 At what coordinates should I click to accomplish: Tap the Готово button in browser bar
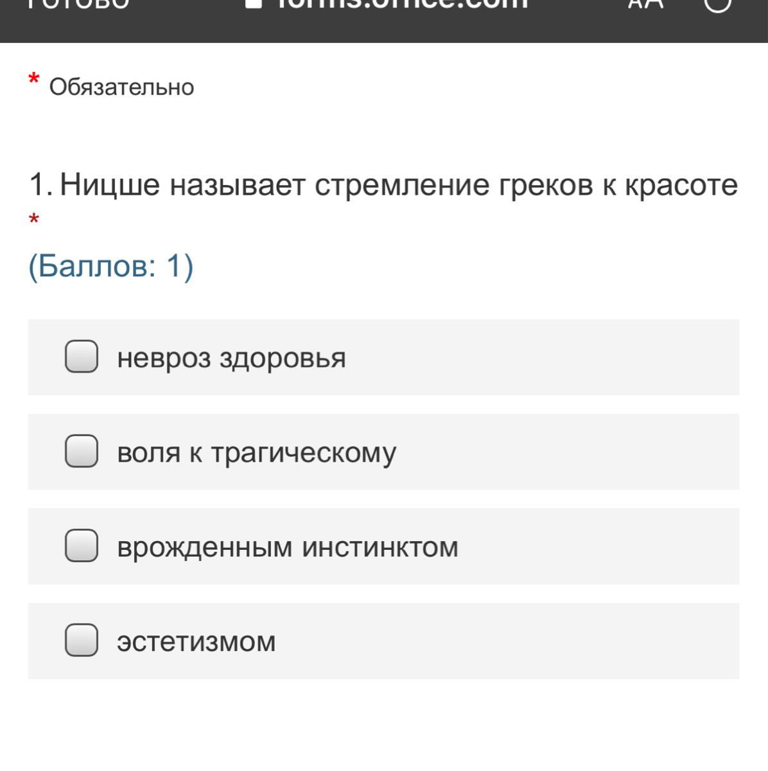pyautogui.click(x=78, y=4)
